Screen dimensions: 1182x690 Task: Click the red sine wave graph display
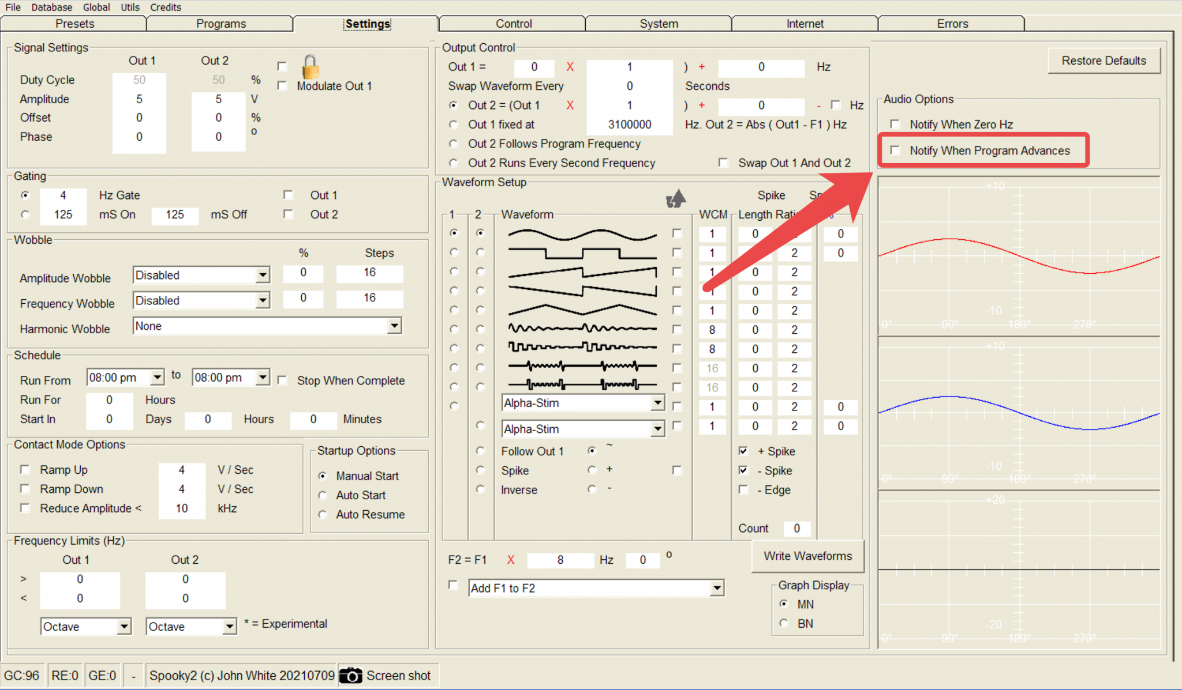(x=1019, y=256)
